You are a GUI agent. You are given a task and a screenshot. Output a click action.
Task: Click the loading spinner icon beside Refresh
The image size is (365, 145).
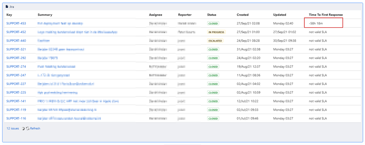[23, 128]
